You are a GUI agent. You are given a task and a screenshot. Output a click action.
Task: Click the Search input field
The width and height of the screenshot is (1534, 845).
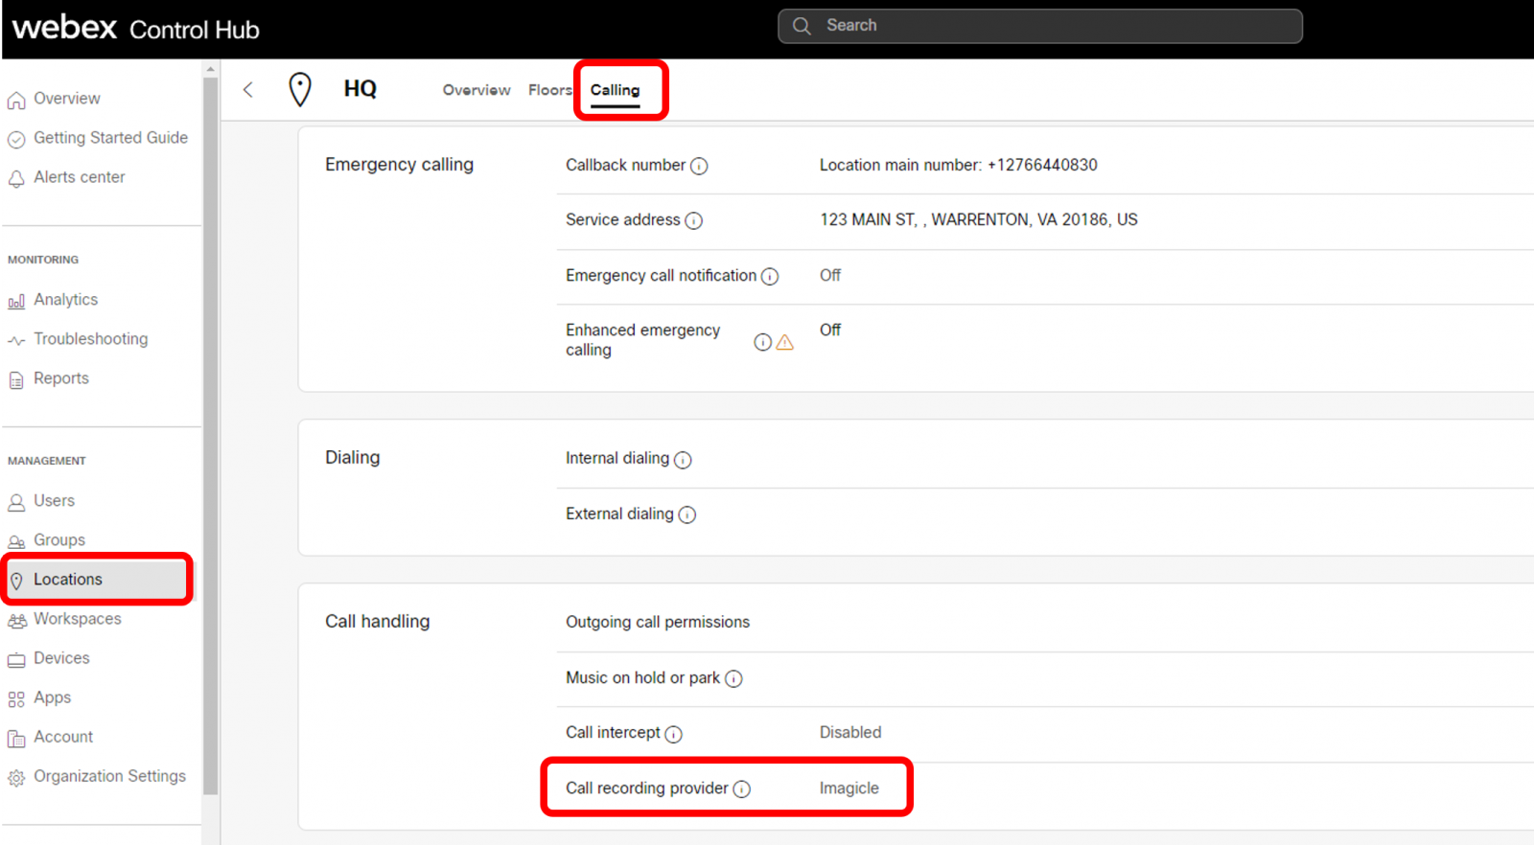1040,26
